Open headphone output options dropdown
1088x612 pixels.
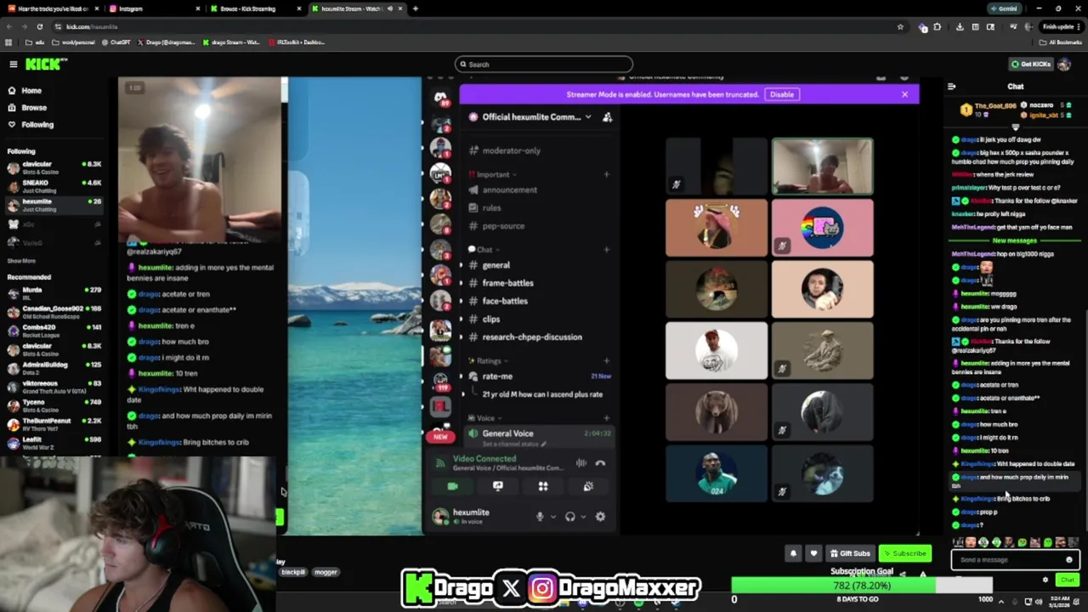click(x=583, y=517)
